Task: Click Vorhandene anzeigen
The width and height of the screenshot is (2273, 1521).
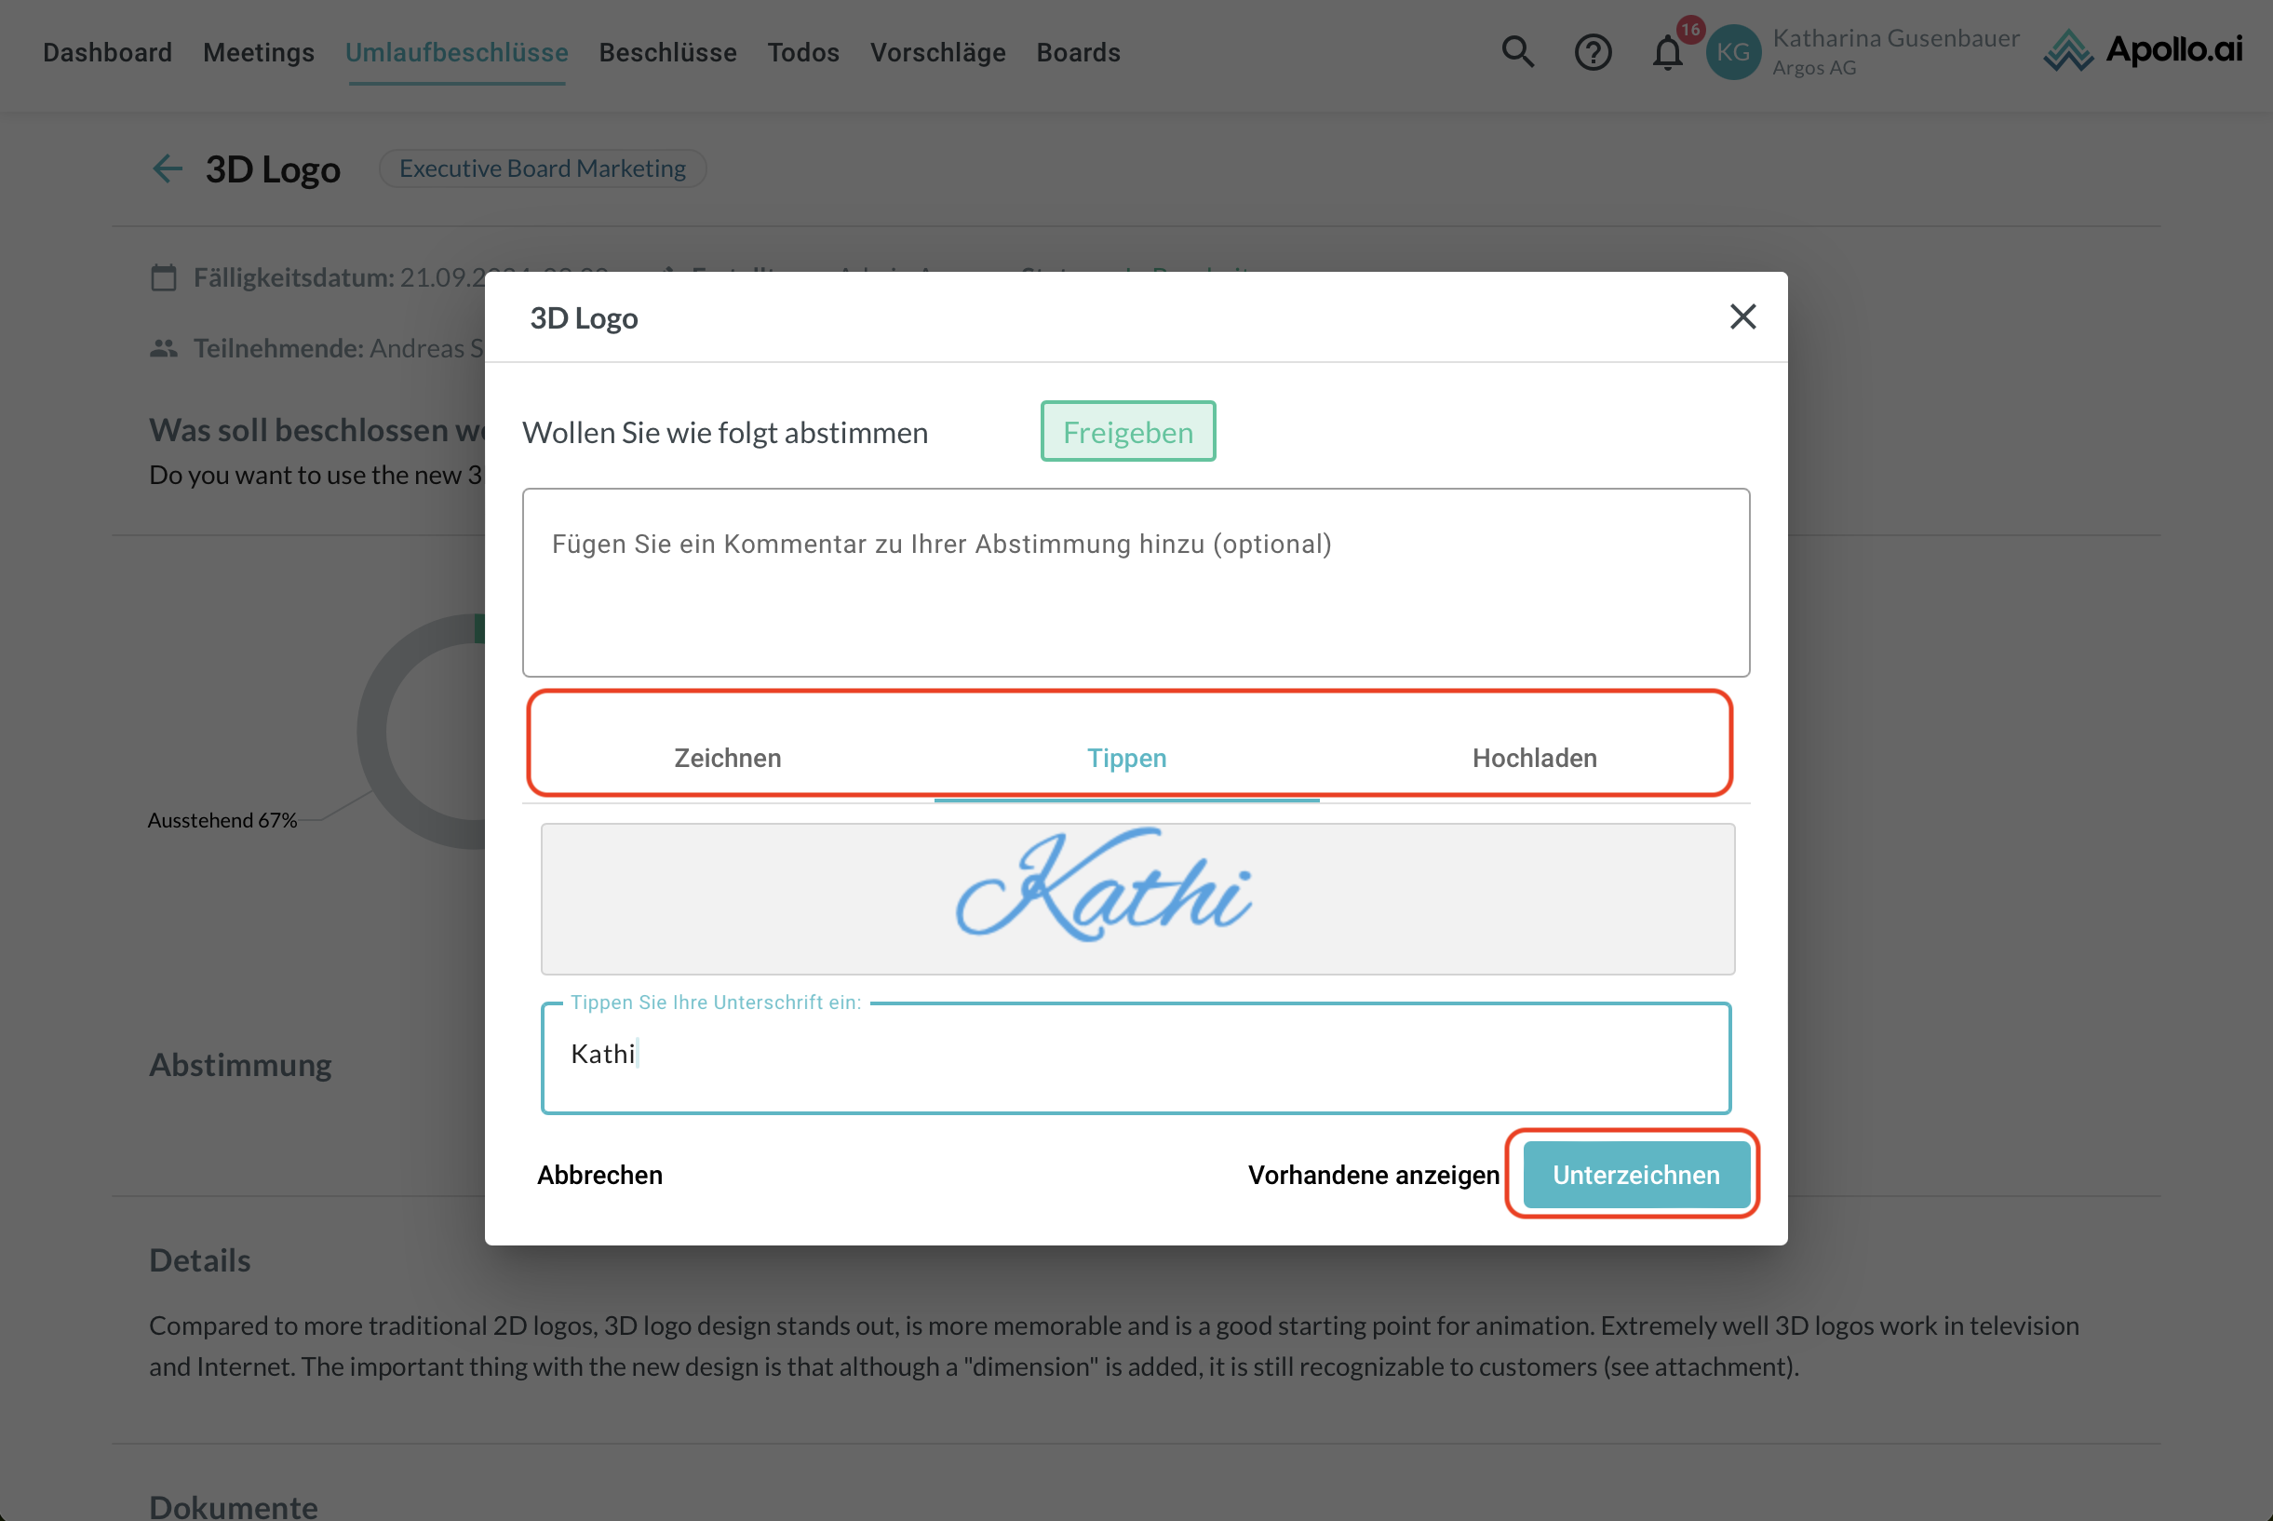Action: 1373,1175
